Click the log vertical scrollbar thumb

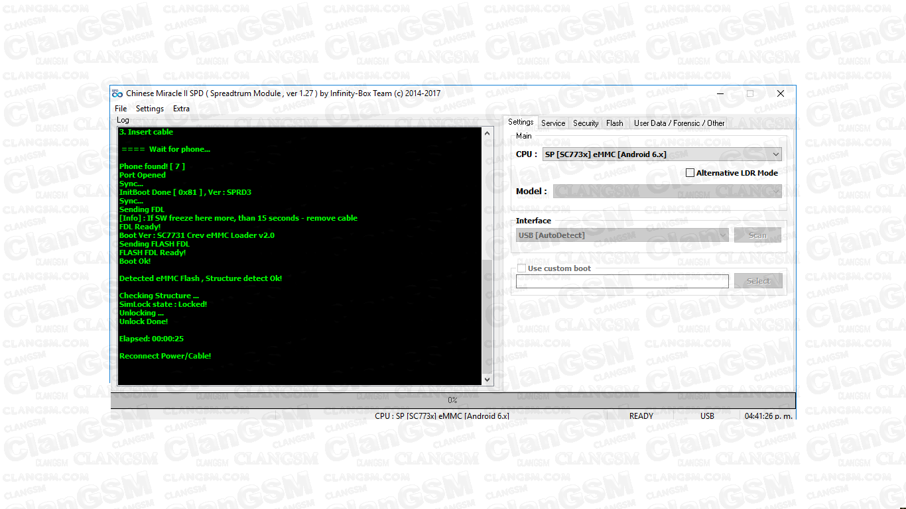click(487, 315)
